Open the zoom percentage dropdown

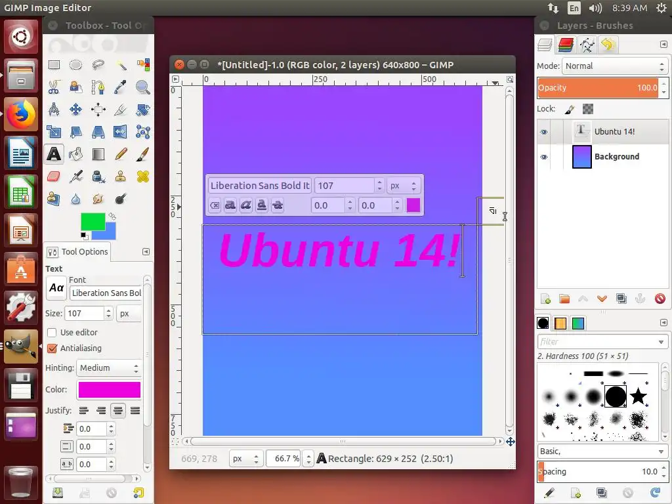(x=308, y=459)
